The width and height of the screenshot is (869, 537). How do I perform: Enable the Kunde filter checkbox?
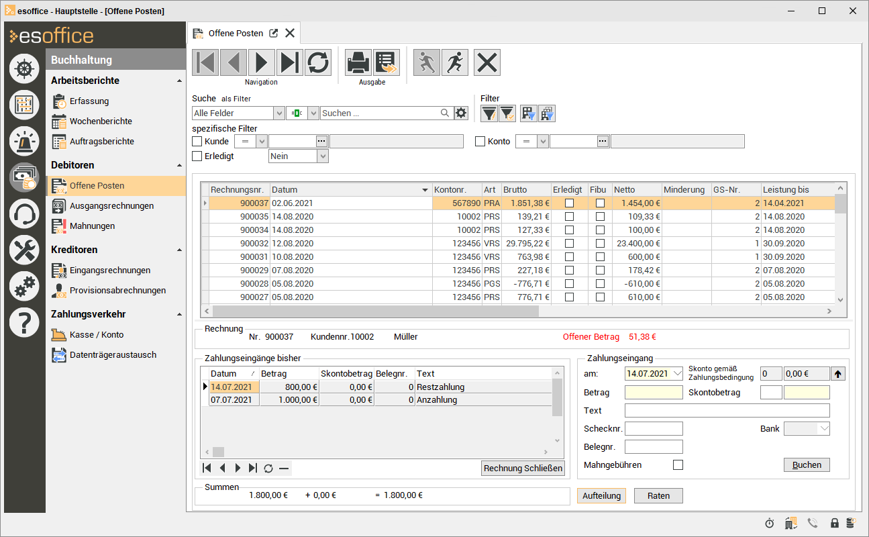click(197, 142)
